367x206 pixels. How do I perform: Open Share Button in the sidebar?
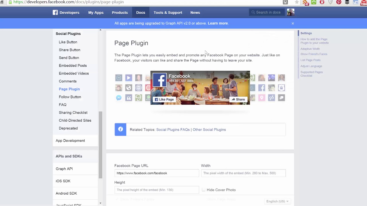(69, 50)
